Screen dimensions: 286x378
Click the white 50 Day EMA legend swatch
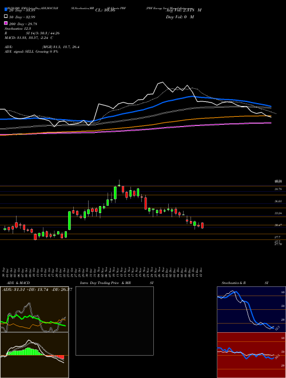[x=6, y=17]
